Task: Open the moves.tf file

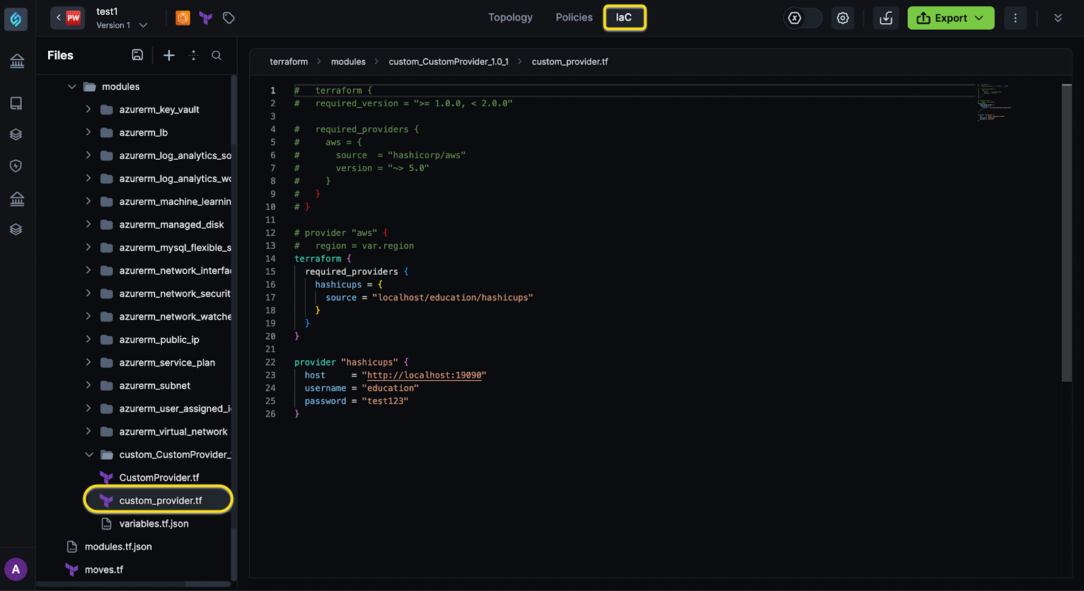Action: point(104,569)
